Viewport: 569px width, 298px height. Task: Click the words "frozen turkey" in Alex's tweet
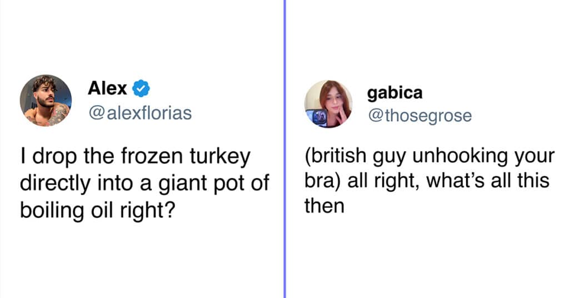point(186,157)
